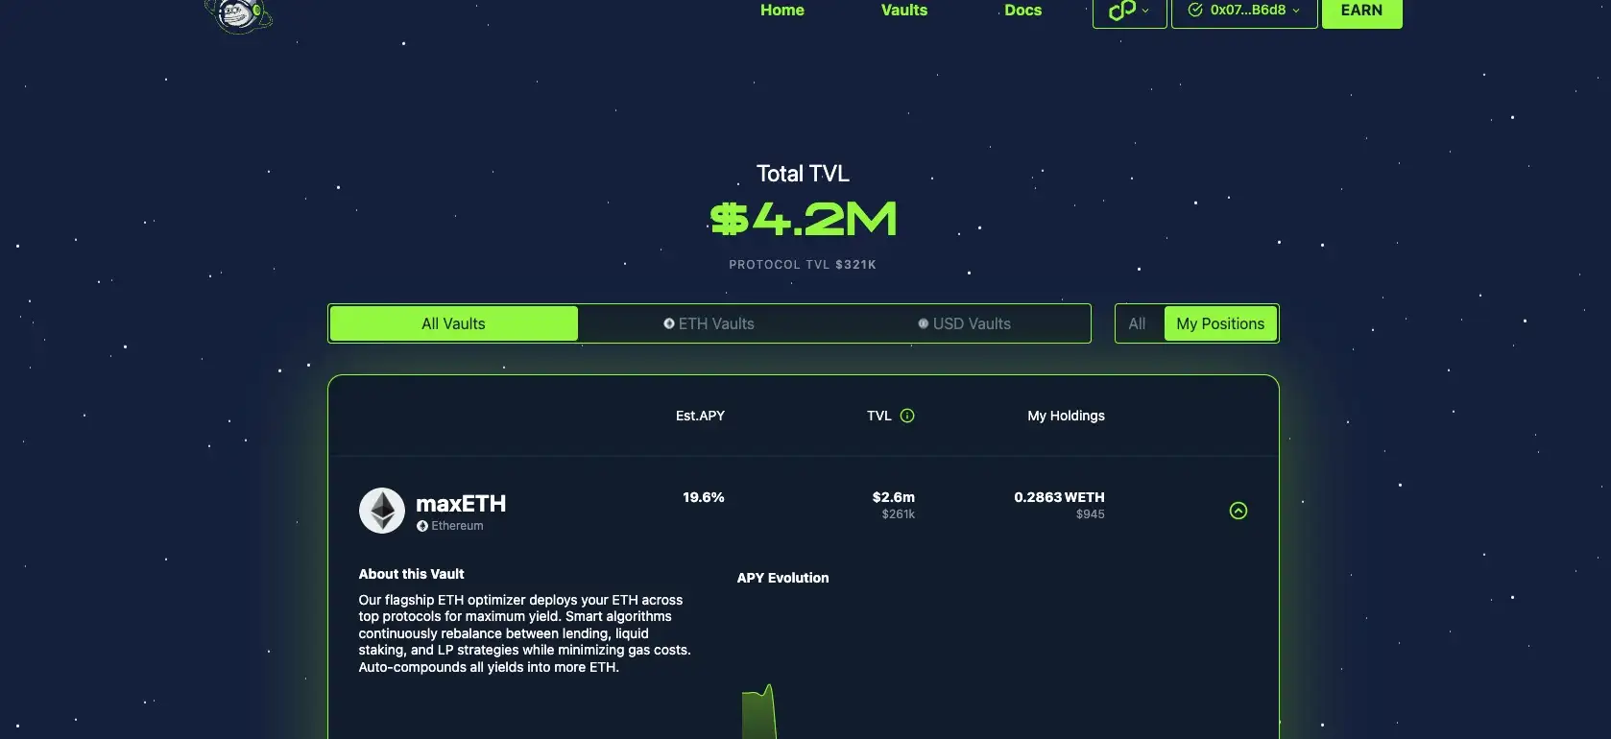The width and height of the screenshot is (1611, 739).
Task: Click the small Ethereum chain icon
Action: 422,526
